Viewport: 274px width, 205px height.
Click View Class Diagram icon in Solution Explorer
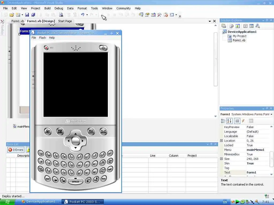tap(257, 26)
